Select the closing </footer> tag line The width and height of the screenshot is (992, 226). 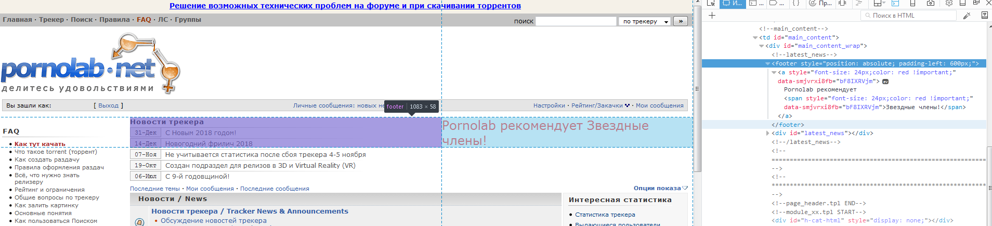click(788, 125)
